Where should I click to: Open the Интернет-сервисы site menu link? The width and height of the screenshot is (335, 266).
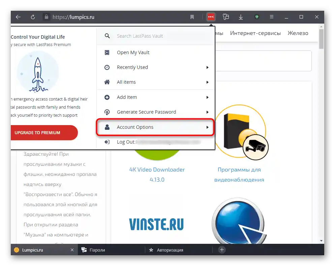(x=255, y=33)
